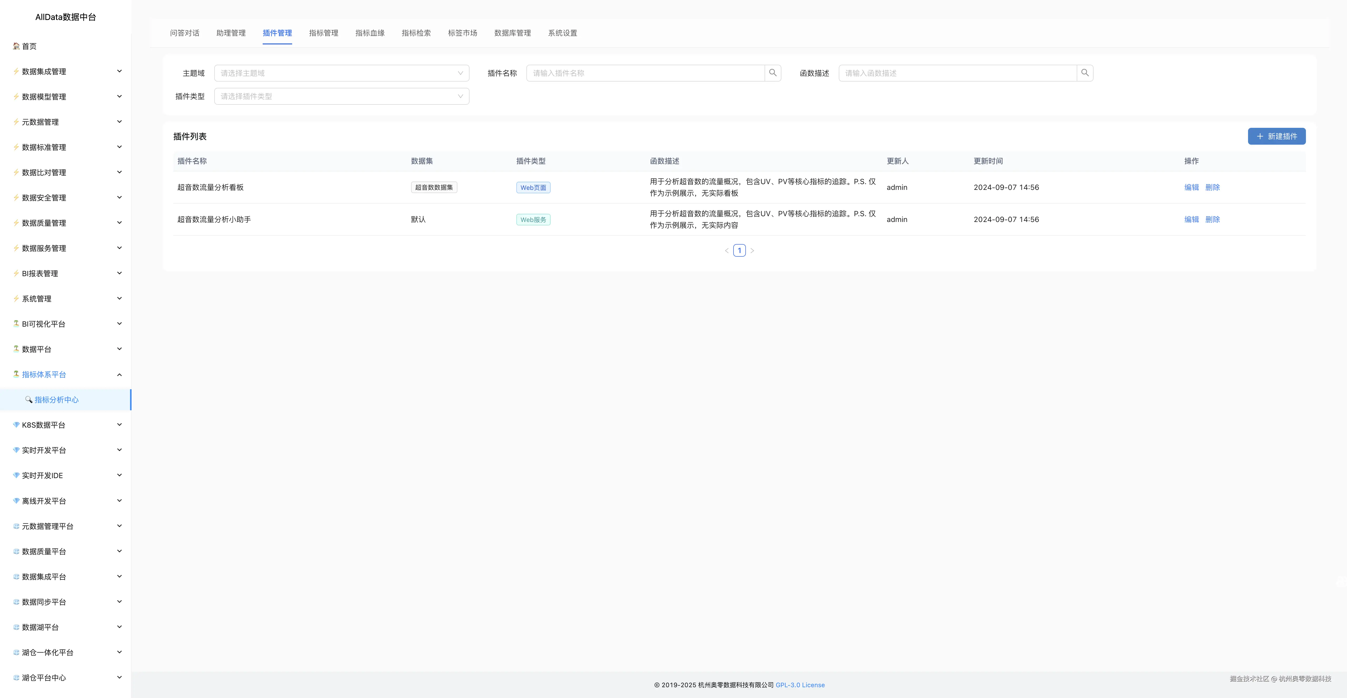Go to next page with right arrow

pos(752,251)
